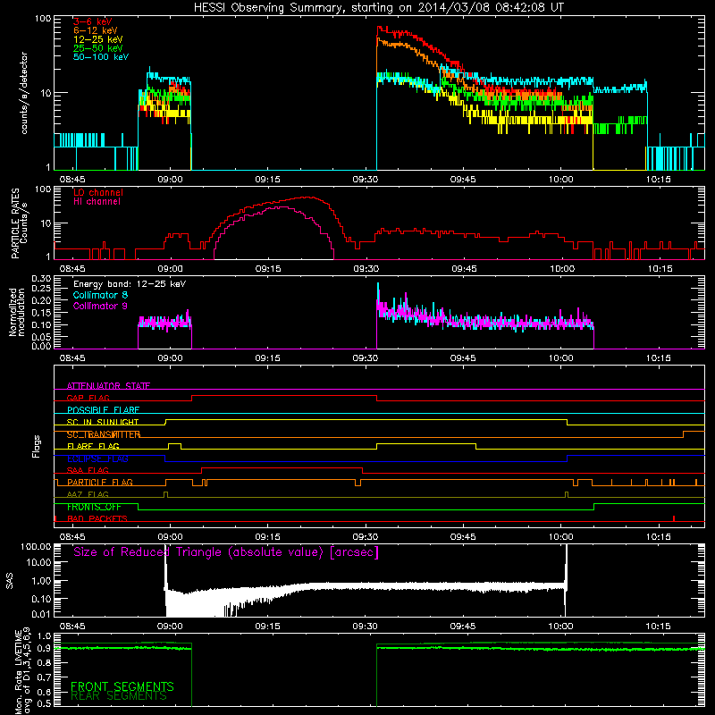715x715 pixels.
Task: Click the 09:15 tick label under the particle rates panel
Action: click(x=267, y=269)
